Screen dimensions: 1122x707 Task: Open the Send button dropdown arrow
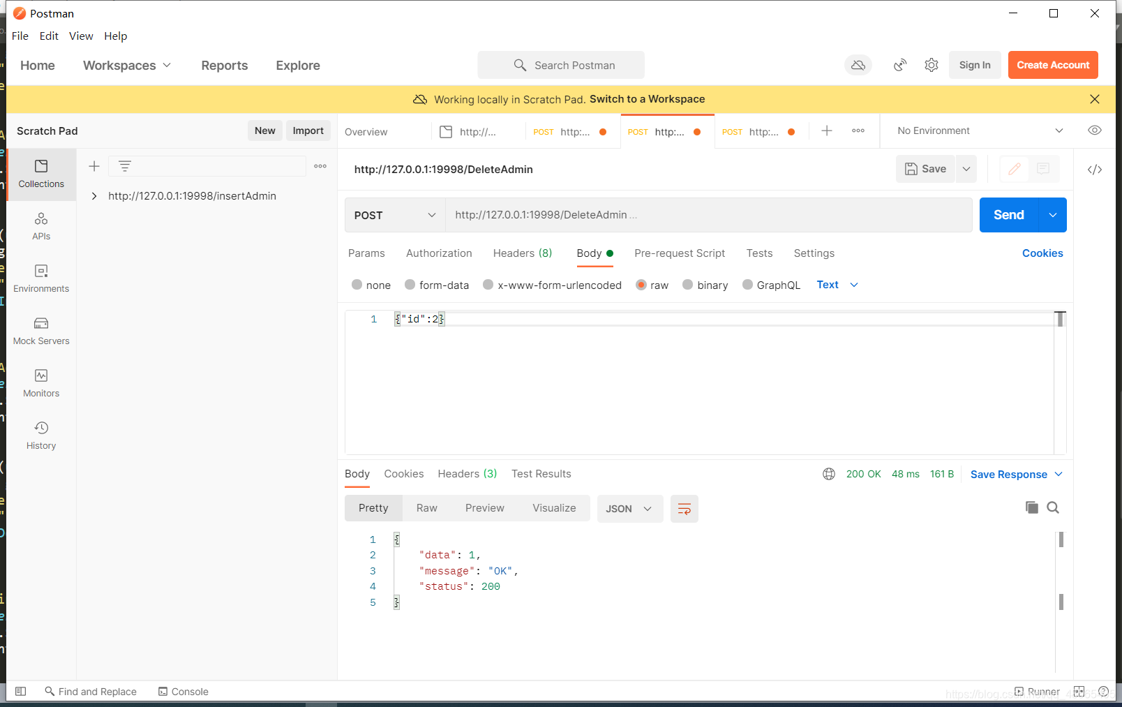tap(1053, 215)
